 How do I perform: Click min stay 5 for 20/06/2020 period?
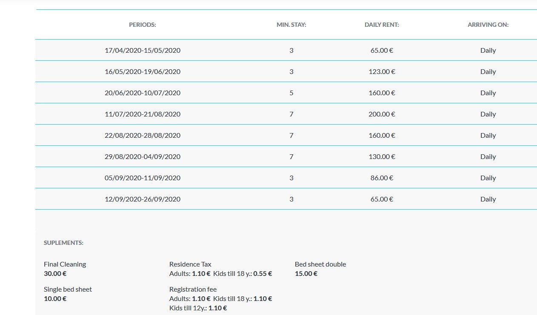[x=291, y=93]
